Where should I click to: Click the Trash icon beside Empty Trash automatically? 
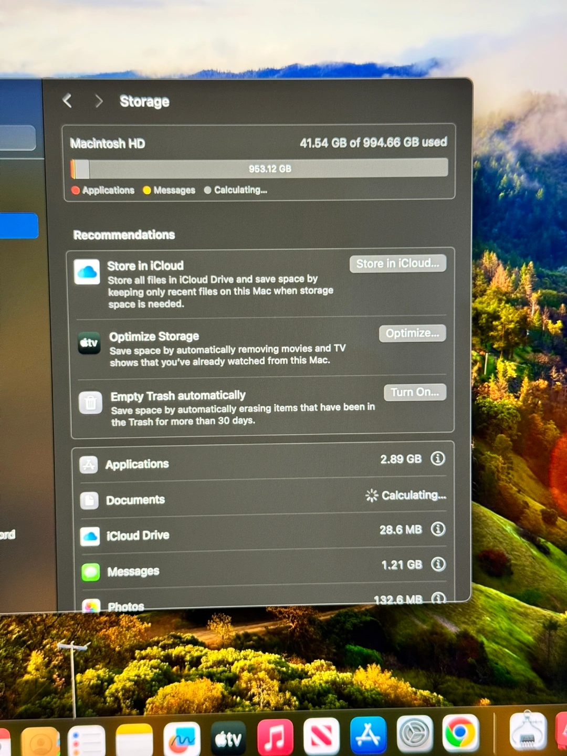click(90, 403)
